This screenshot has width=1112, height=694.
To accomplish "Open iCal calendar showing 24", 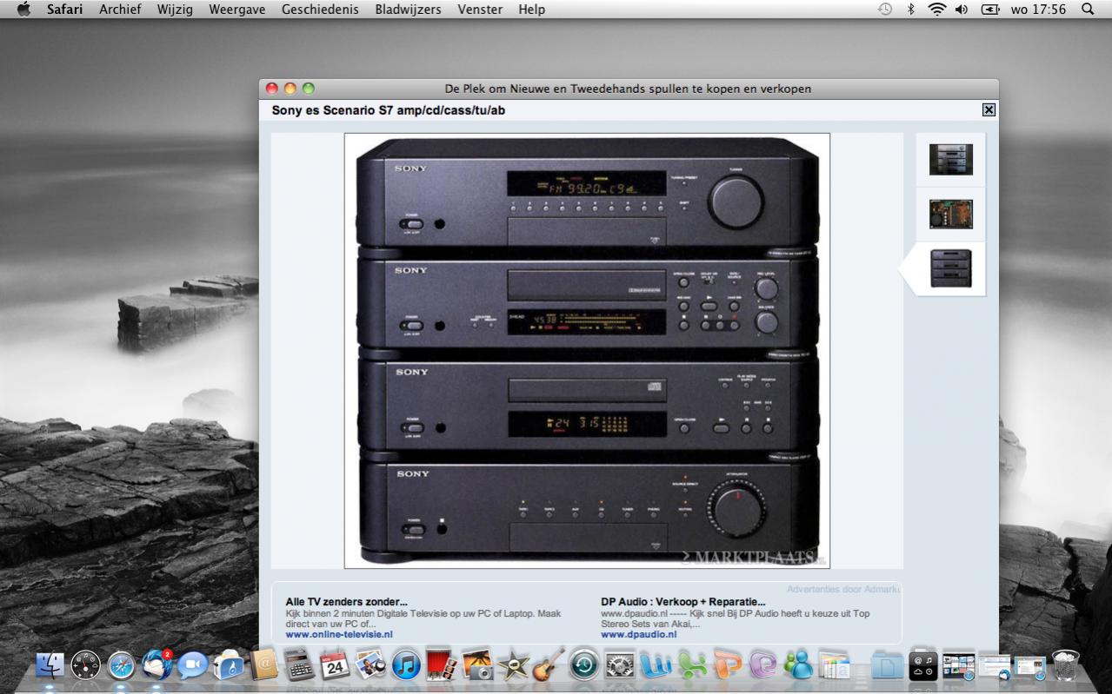I will 335,665.
